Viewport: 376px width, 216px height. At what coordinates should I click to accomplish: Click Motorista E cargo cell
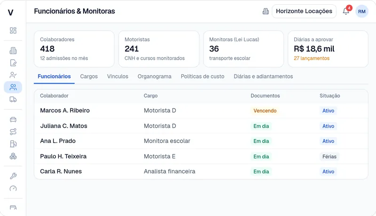click(159, 156)
